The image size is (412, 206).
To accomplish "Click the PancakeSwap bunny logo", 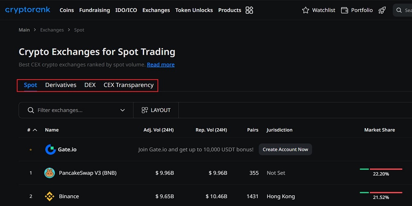I will pos(49,173).
